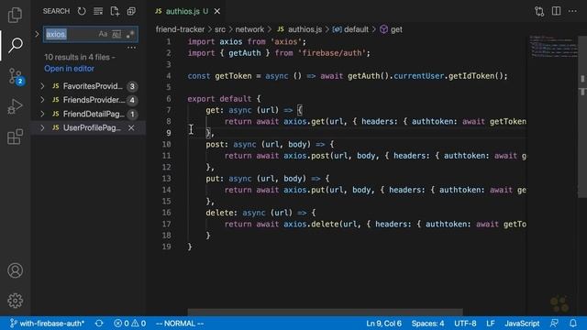
Task: Expand FriendDetailPage results chevron
Action: pyautogui.click(x=42, y=114)
